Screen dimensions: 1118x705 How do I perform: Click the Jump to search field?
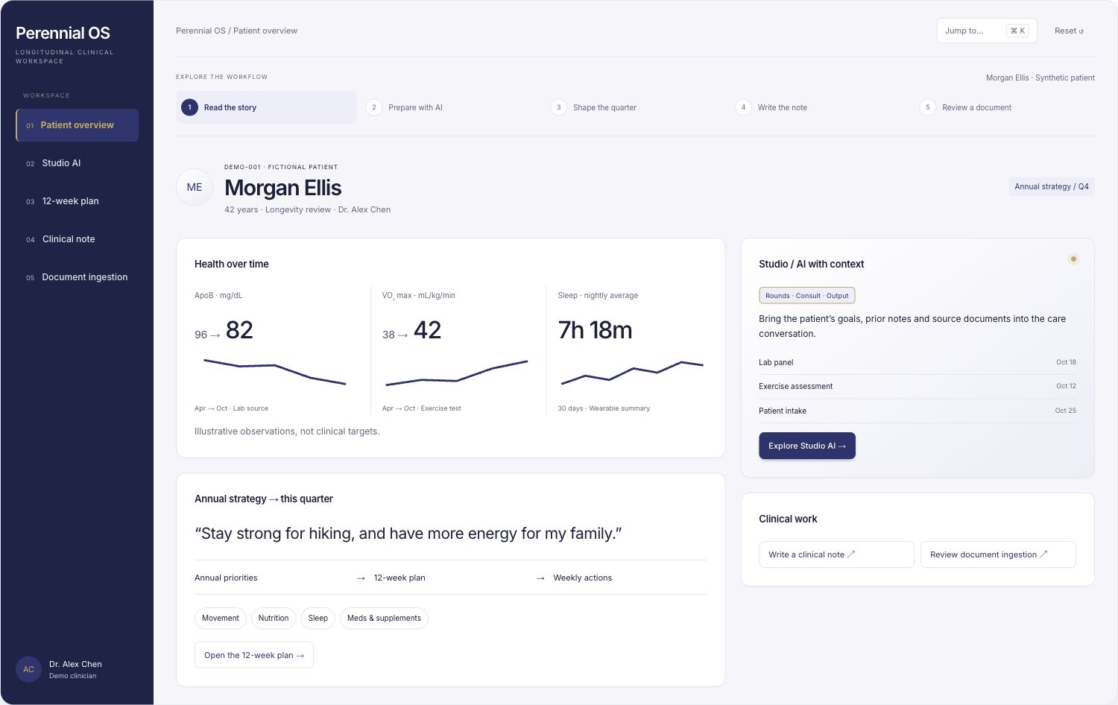click(x=987, y=31)
